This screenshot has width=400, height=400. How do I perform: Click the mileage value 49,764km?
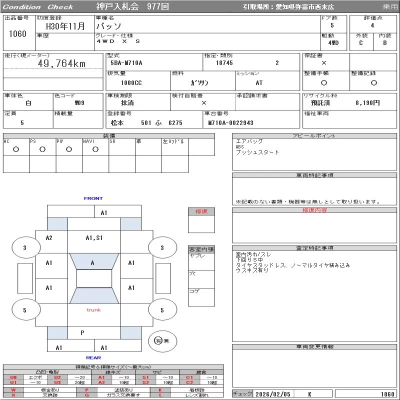coord(61,63)
